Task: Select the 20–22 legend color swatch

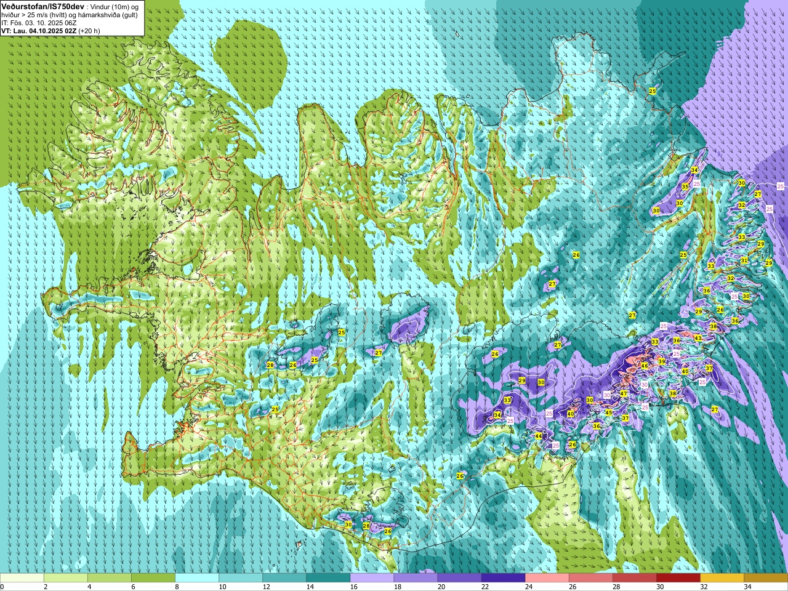Action: 459,578
